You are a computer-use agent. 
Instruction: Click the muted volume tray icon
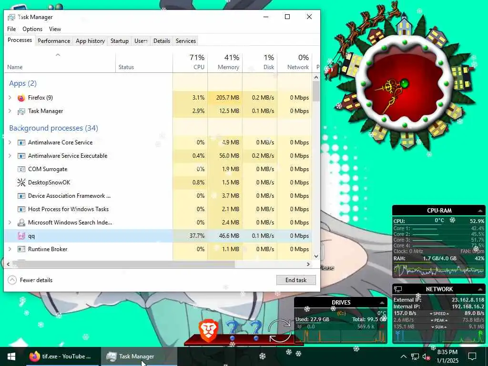click(x=426, y=356)
